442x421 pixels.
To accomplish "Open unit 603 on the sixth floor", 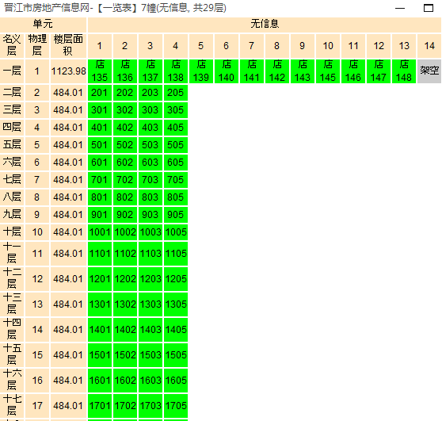I will pyautogui.click(x=151, y=163).
